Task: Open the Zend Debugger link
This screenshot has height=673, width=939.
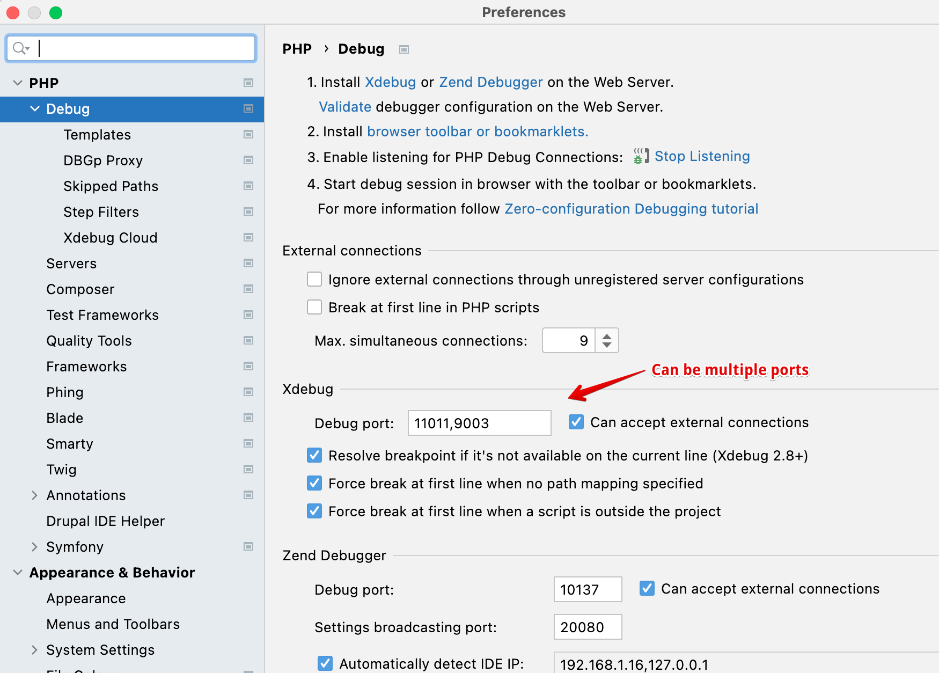Action: 491,82
